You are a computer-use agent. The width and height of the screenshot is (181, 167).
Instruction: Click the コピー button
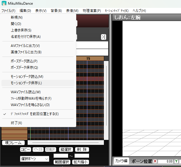pyautogui.click(x=26, y=150)
